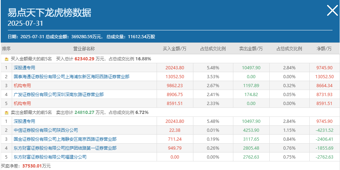Click buy amount 13052.50 in 买入金额 column
The image size is (340, 170).
click(x=175, y=77)
